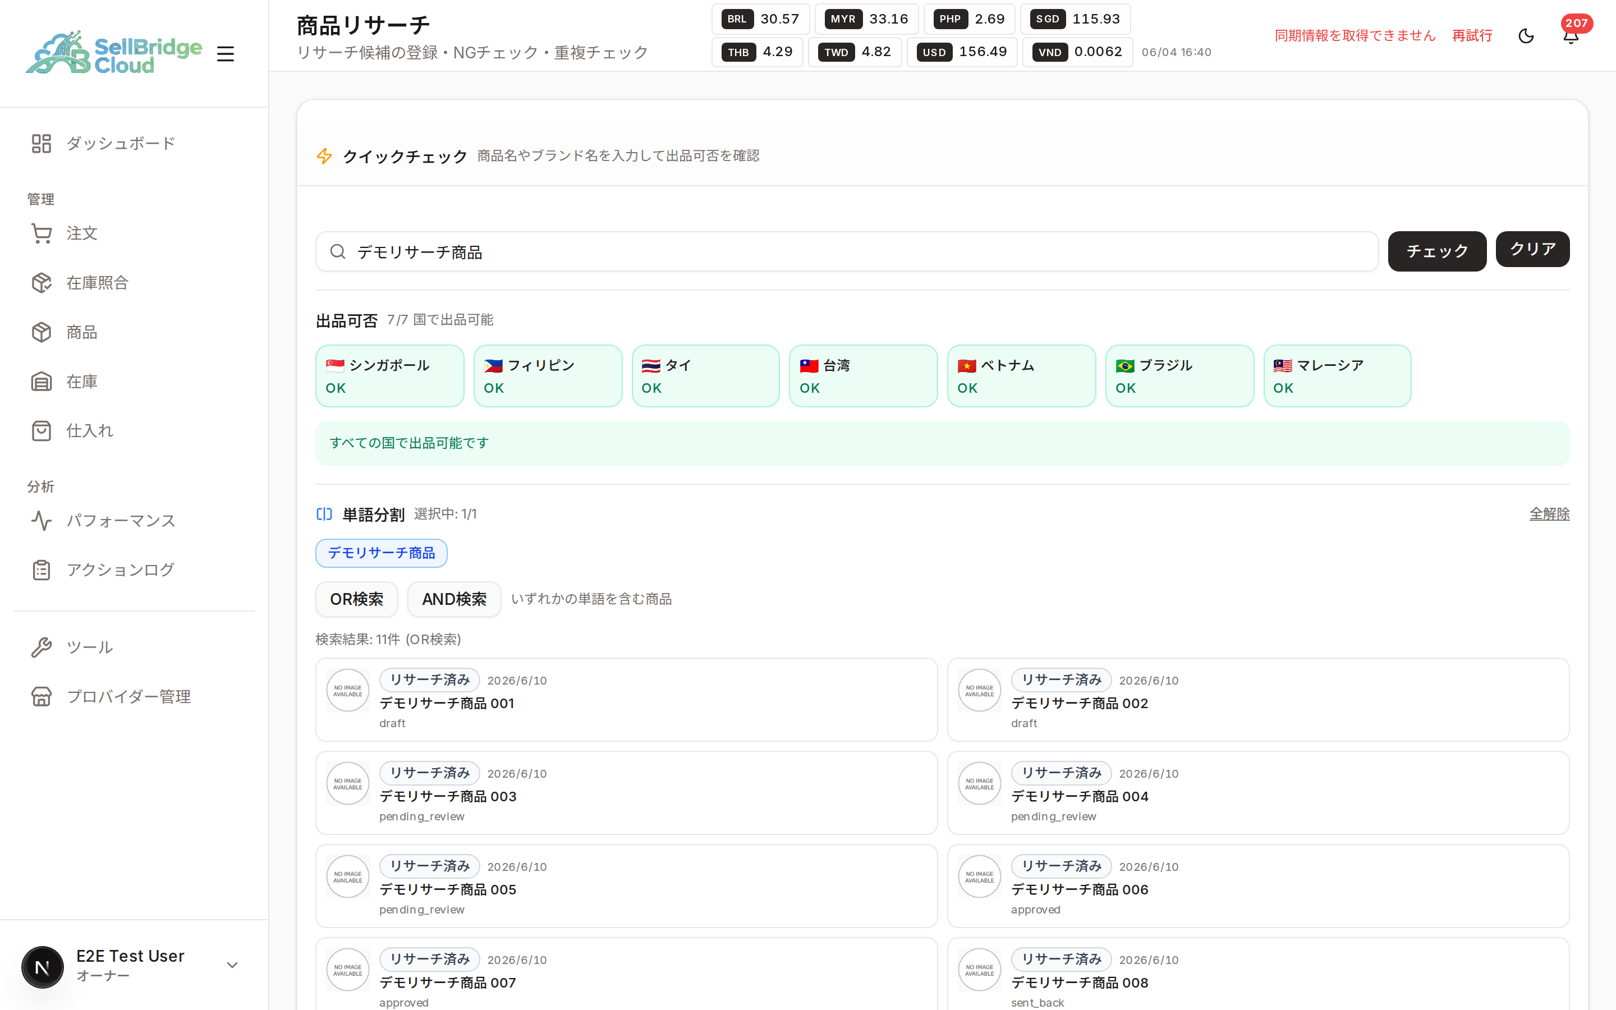Click the ツール wrench icon
The width and height of the screenshot is (1616, 1010).
(42, 648)
